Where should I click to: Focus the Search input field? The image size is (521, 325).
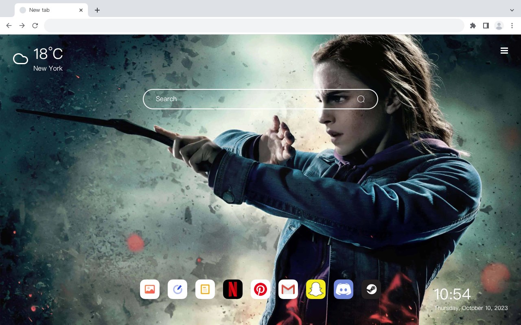[x=260, y=99]
